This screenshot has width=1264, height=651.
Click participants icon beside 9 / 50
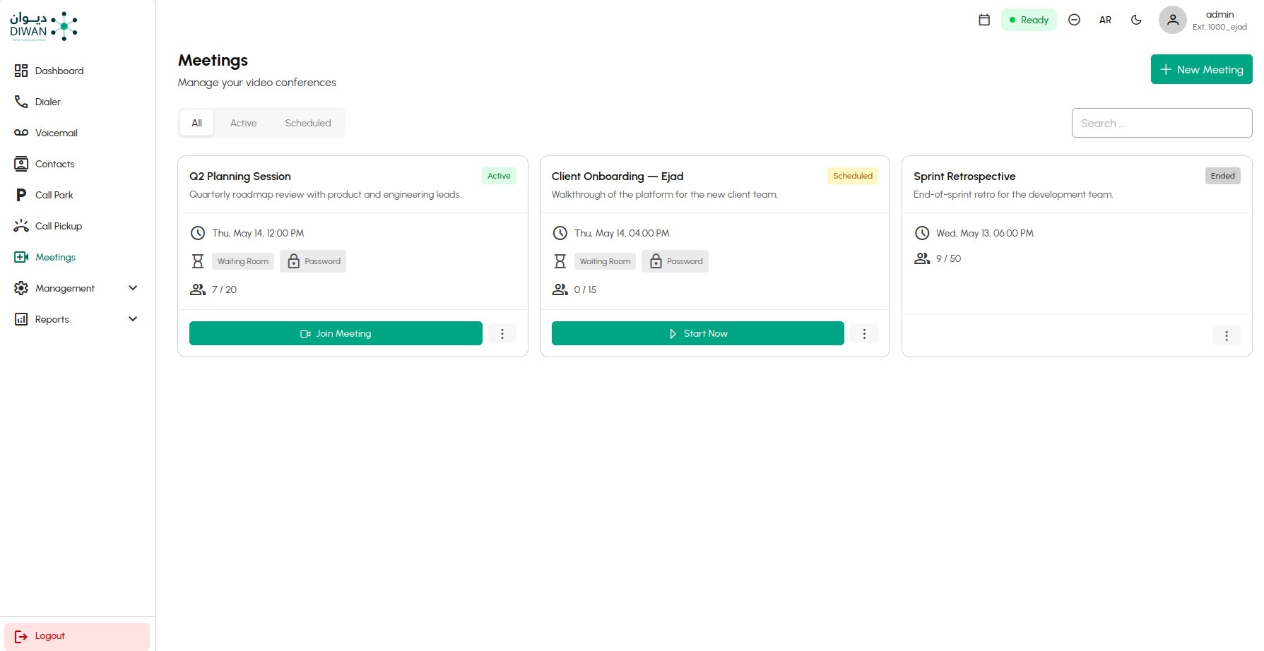(x=922, y=258)
